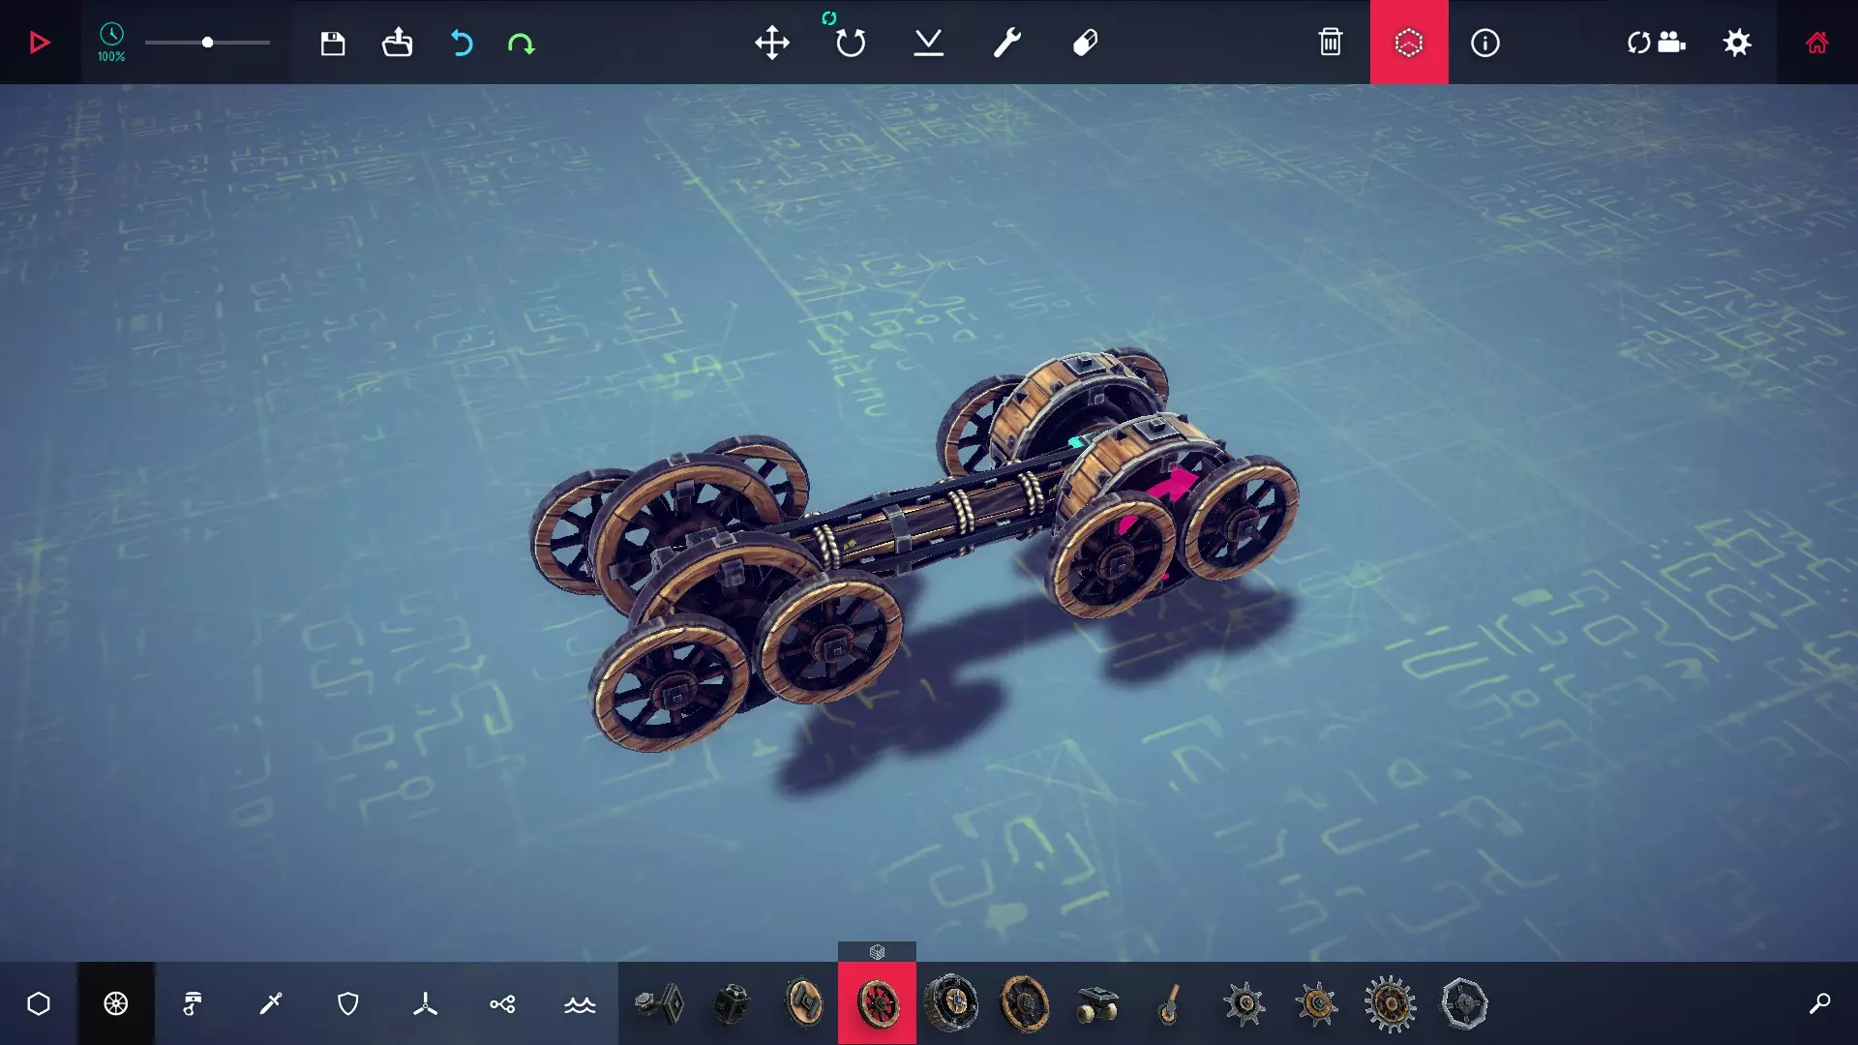This screenshot has height=1045, width=1858.
Task: Return to the home menu
Action: pos(1816,43)
